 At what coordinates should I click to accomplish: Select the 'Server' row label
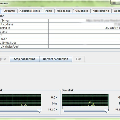tap(5, 20)
